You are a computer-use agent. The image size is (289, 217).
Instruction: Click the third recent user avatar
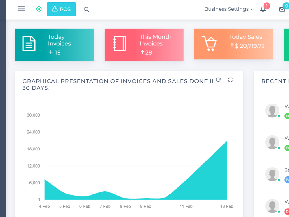click(272, 174)
